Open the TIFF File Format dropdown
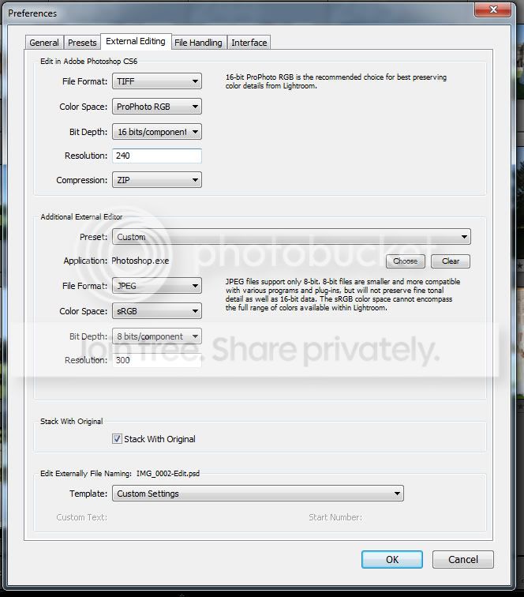The image size is (524, 597). coord(157,81)
